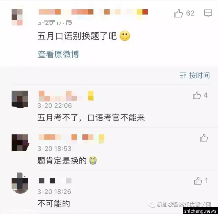
Task: Open avatar of the 18:26 commenter
Action: click(x=20, y=183)
